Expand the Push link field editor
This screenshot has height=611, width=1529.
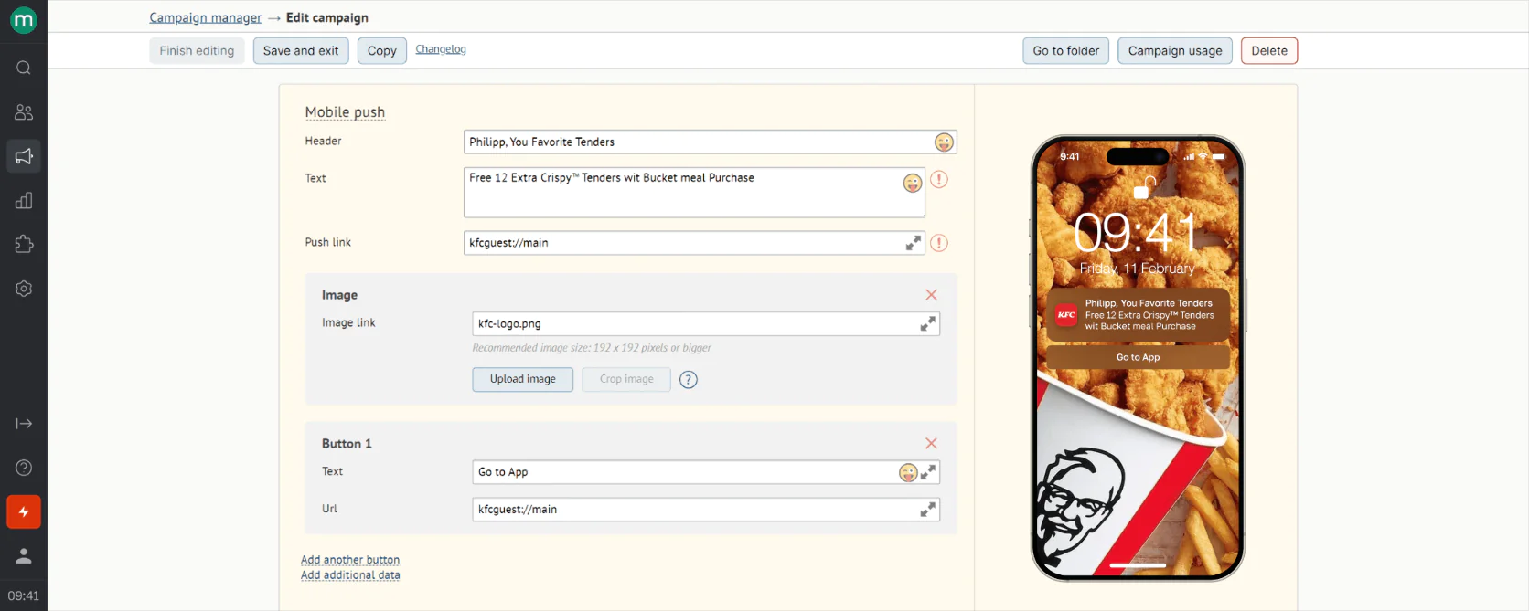pos(914,243)
